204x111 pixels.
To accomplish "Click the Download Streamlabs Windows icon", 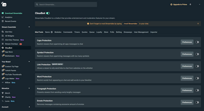I will [x=3, y=13].
